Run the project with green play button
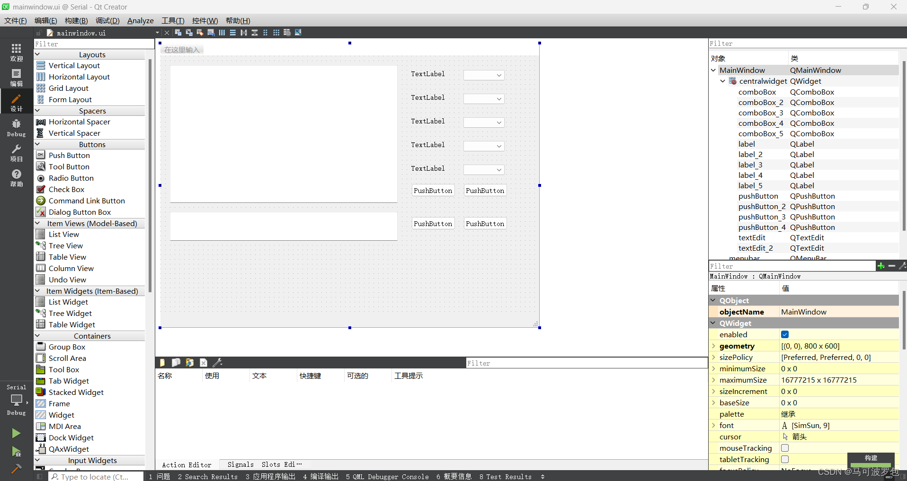This screenshot has height=481, width=907. click(x=16, y=433)
